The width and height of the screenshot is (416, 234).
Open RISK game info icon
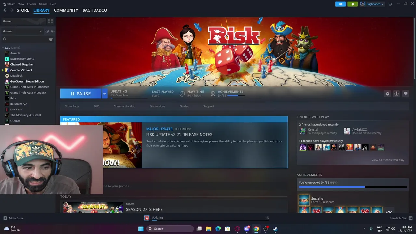[396, 94]
